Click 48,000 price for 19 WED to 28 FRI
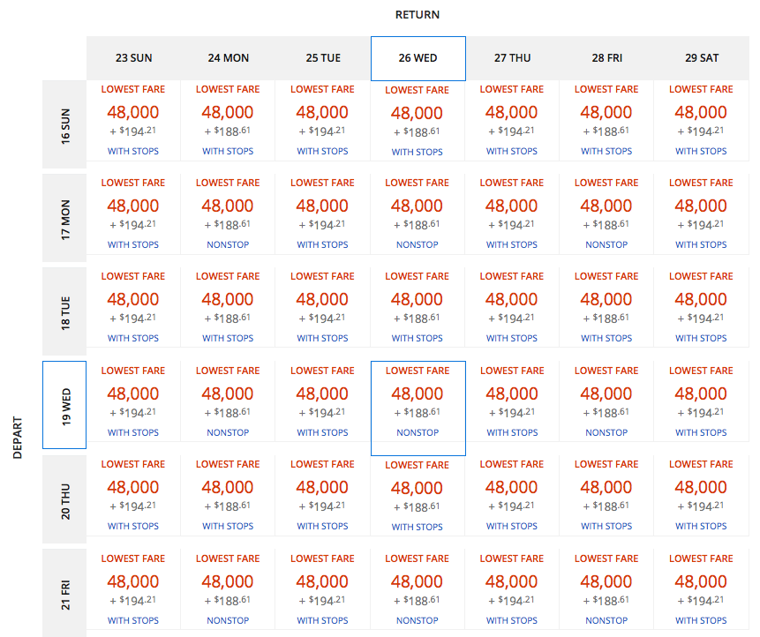 pos(606,393)
